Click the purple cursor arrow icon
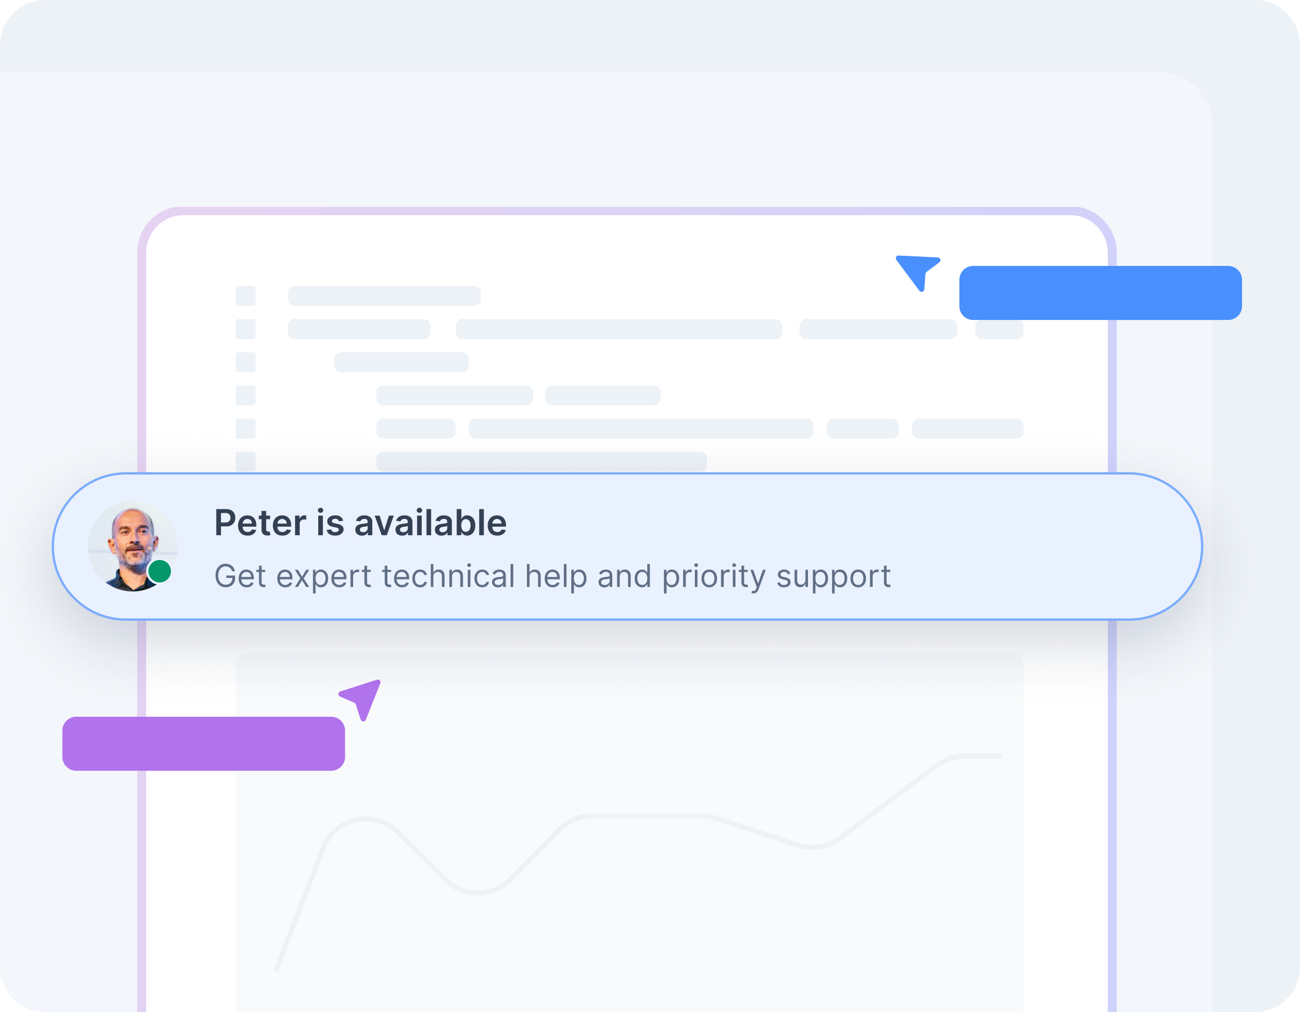 363,698
